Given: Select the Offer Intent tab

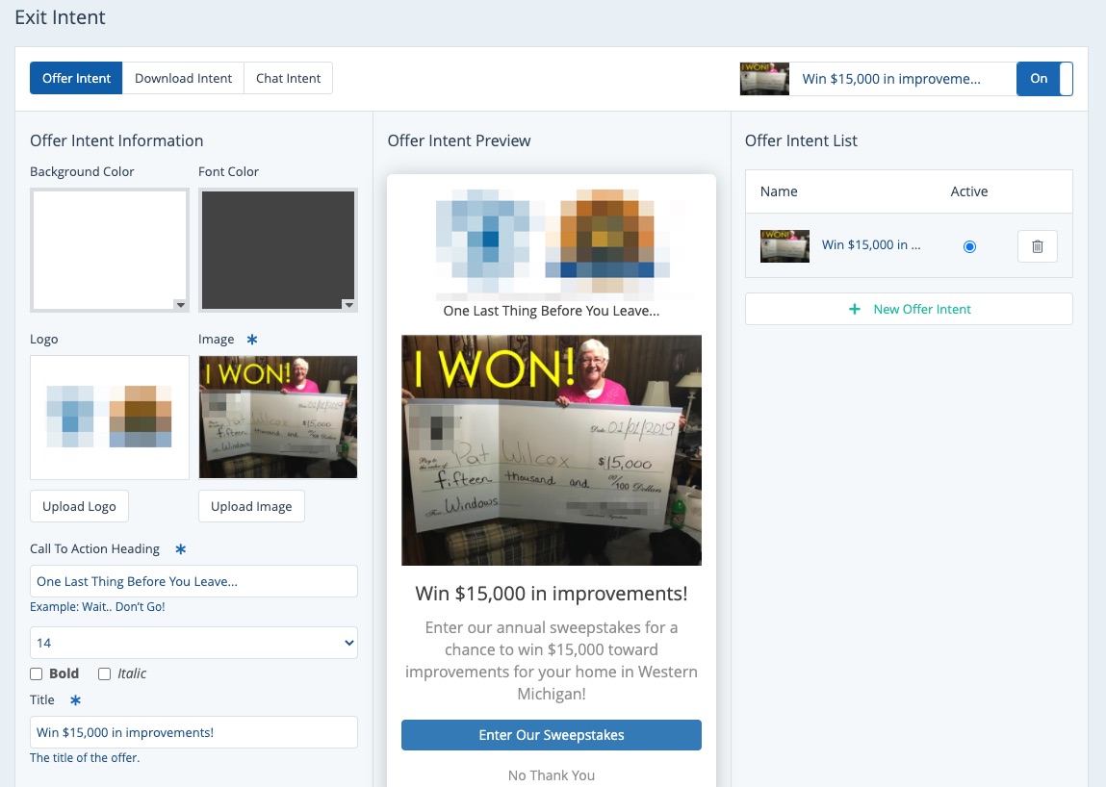Looking at the screenshot, I should 76,79.
